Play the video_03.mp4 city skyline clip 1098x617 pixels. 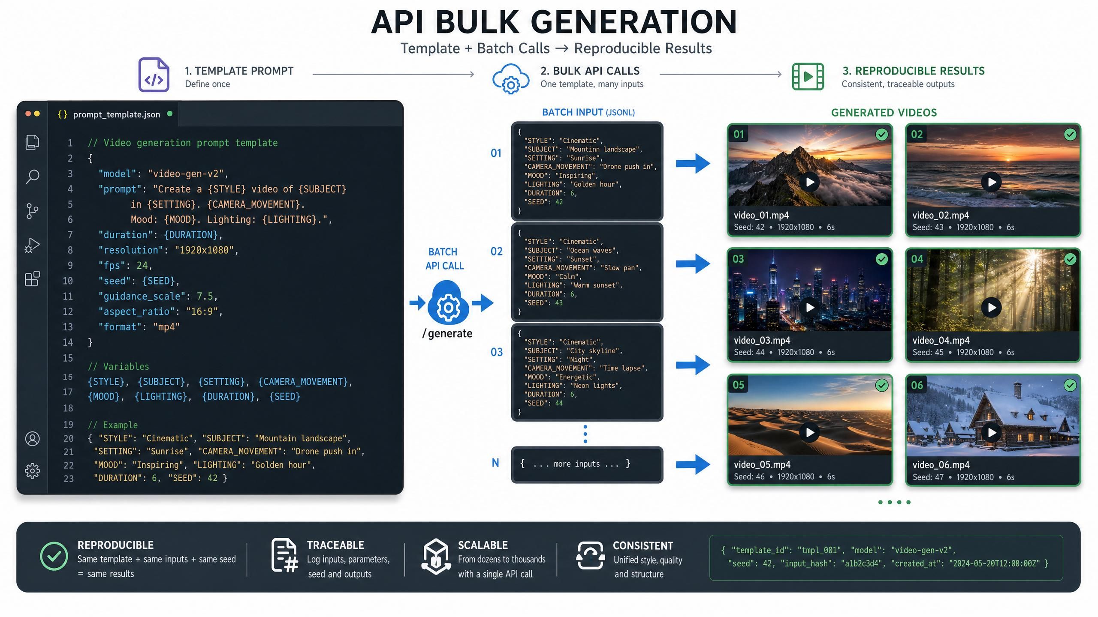coord(809,307)
